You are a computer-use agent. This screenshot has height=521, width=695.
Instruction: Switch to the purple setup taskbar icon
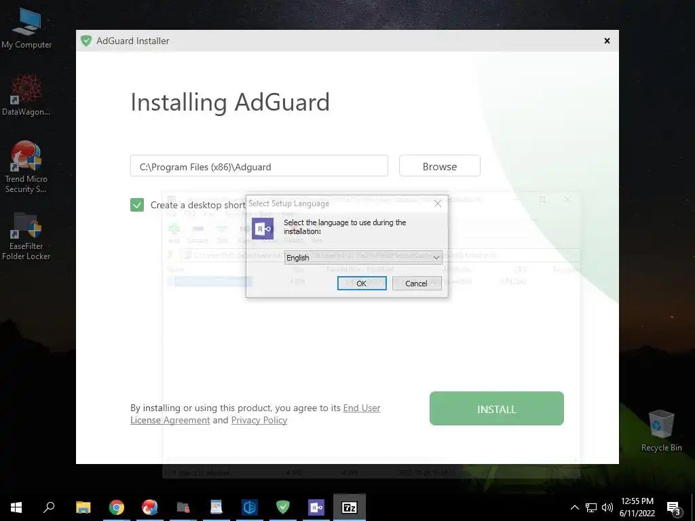click(x=316, y=507)
